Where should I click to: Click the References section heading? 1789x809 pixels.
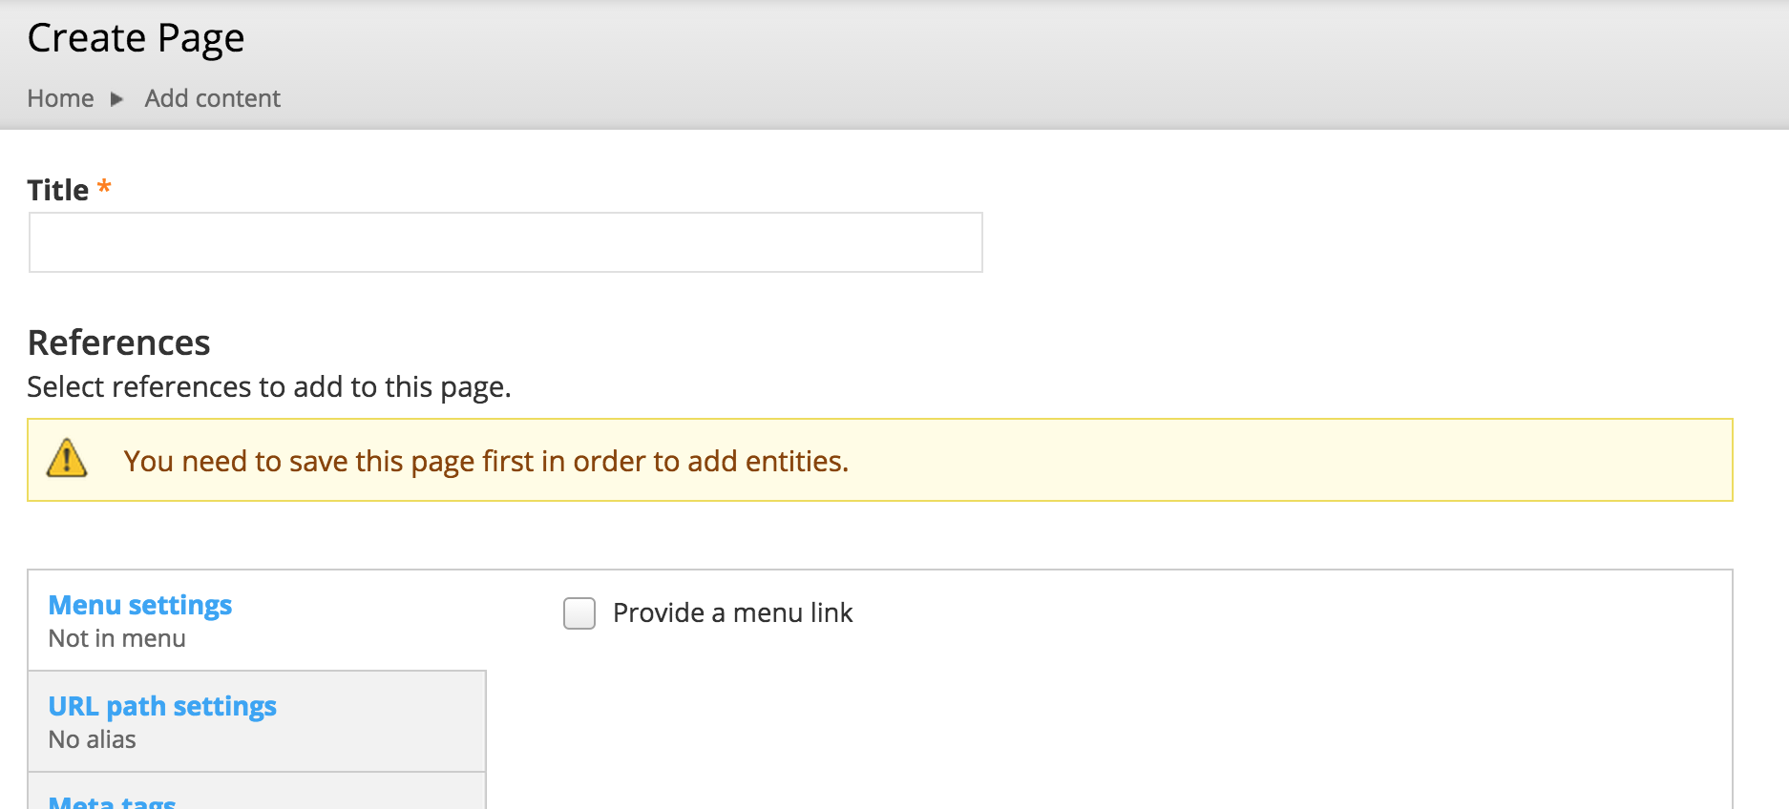tap(118, 342)
